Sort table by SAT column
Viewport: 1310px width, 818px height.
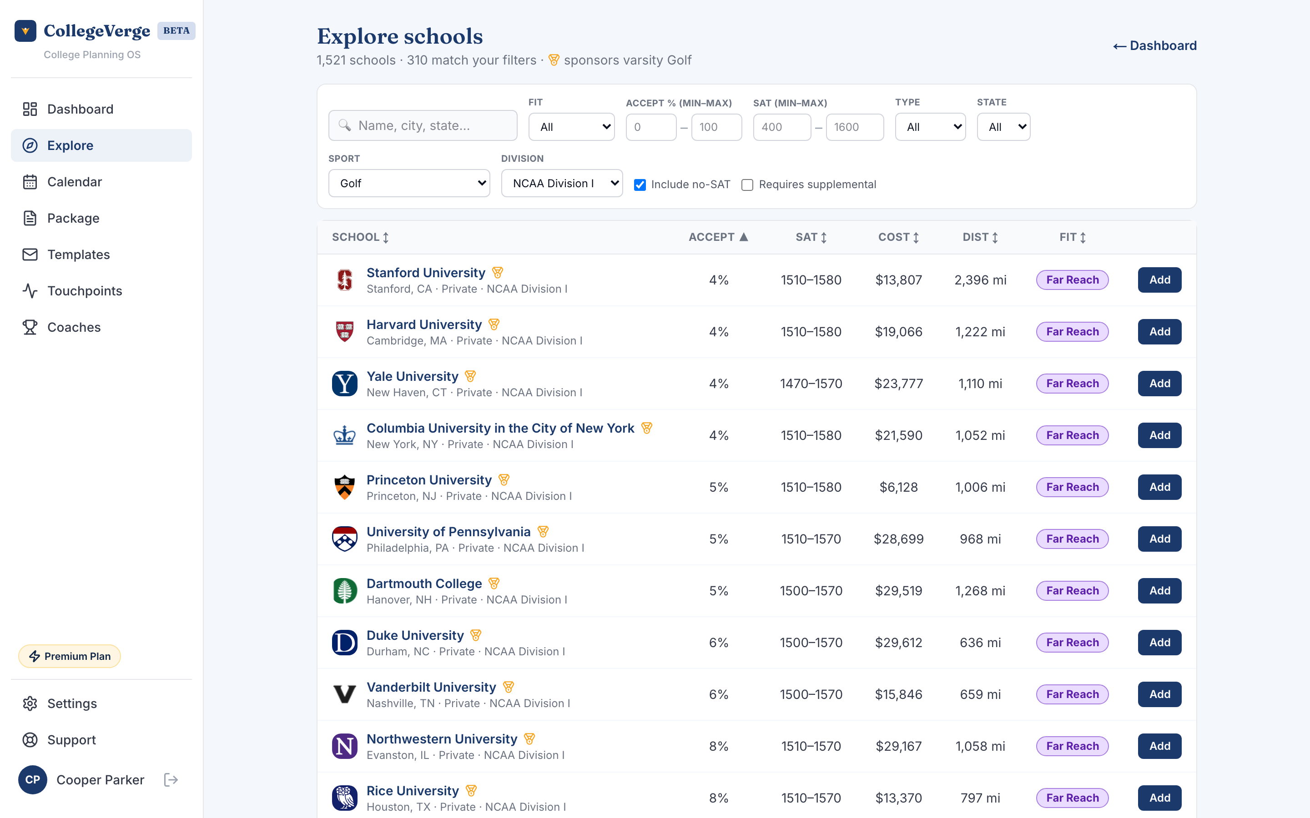811,237
